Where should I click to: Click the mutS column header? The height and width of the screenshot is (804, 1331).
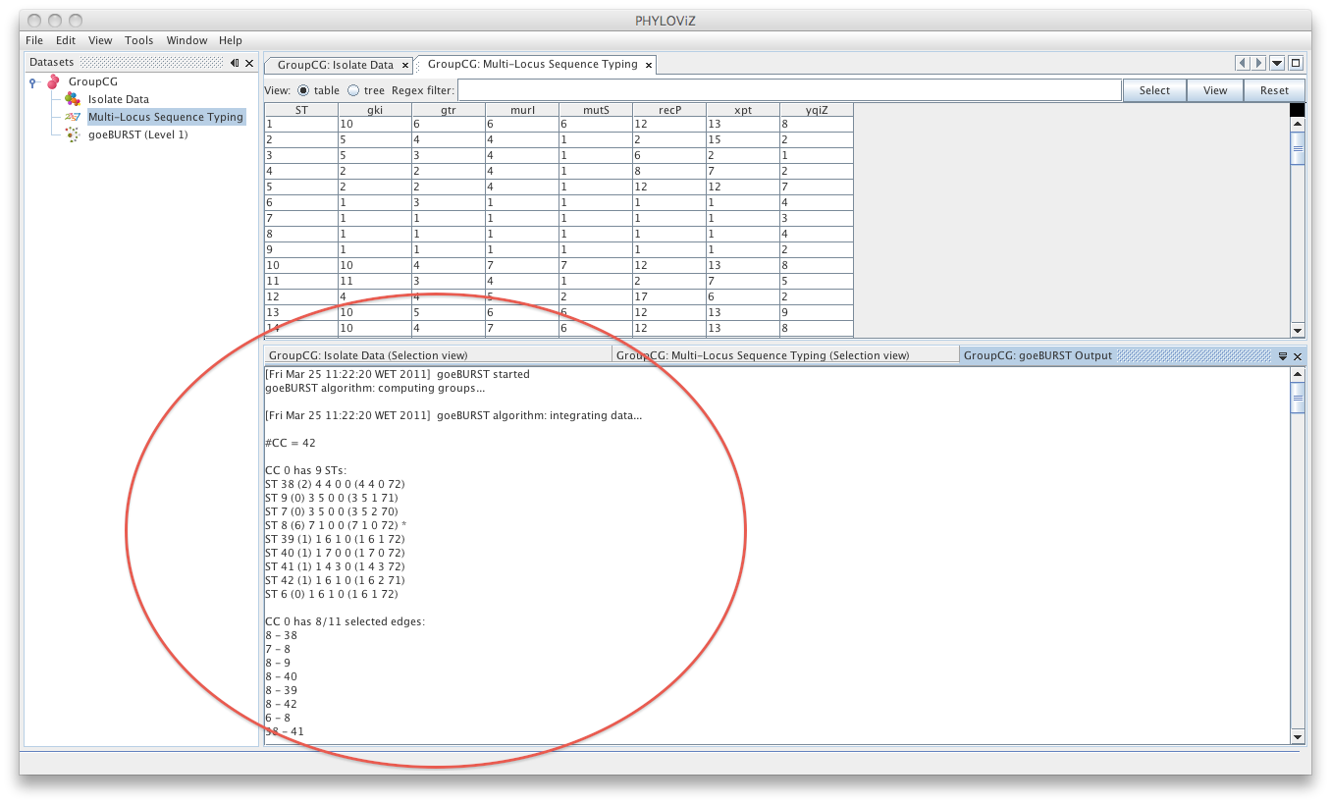tap(596, 110)
